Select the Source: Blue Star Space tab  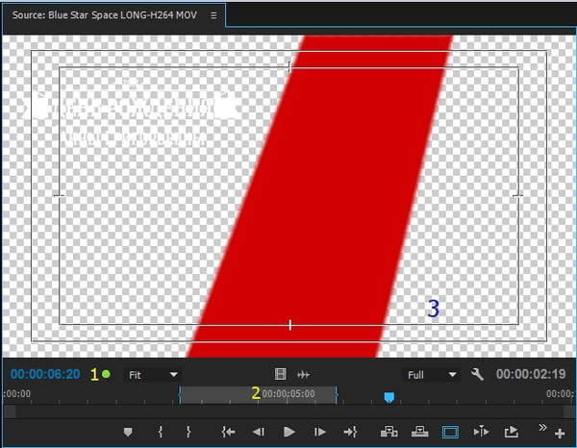tap(105, 15)
